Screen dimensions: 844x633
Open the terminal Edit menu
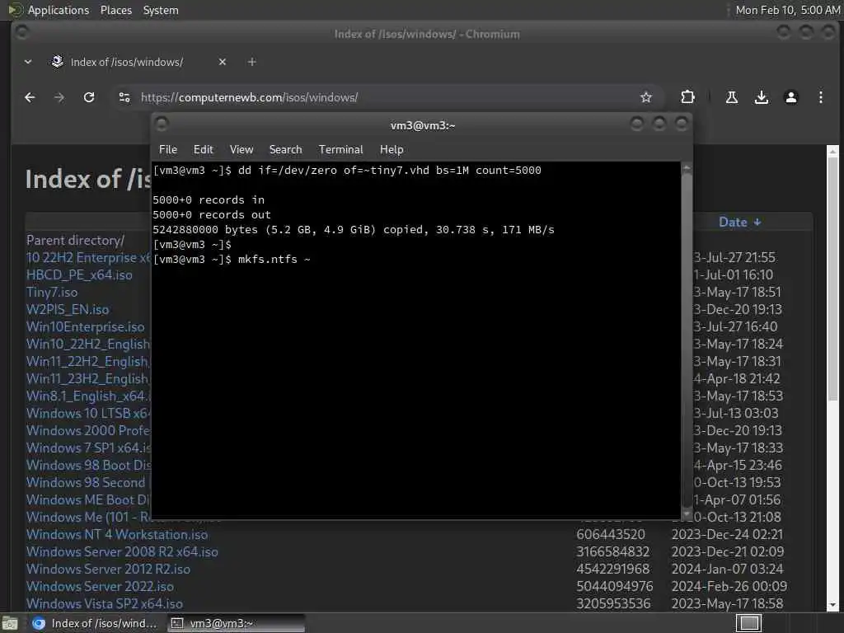(x=203, y=150)
